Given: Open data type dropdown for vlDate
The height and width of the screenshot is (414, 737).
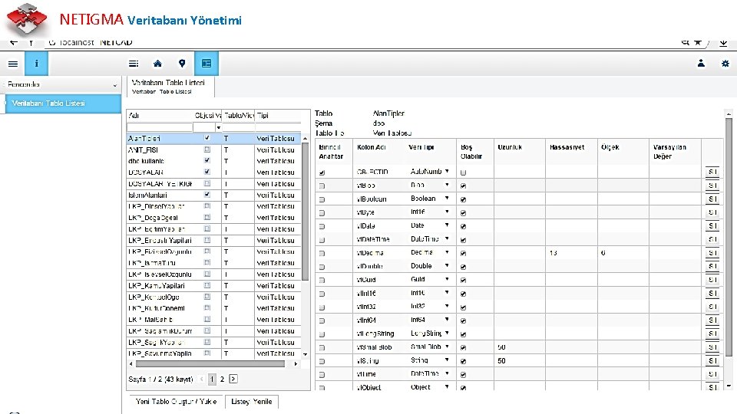Looking at the screenshot, I should point(447,225).
